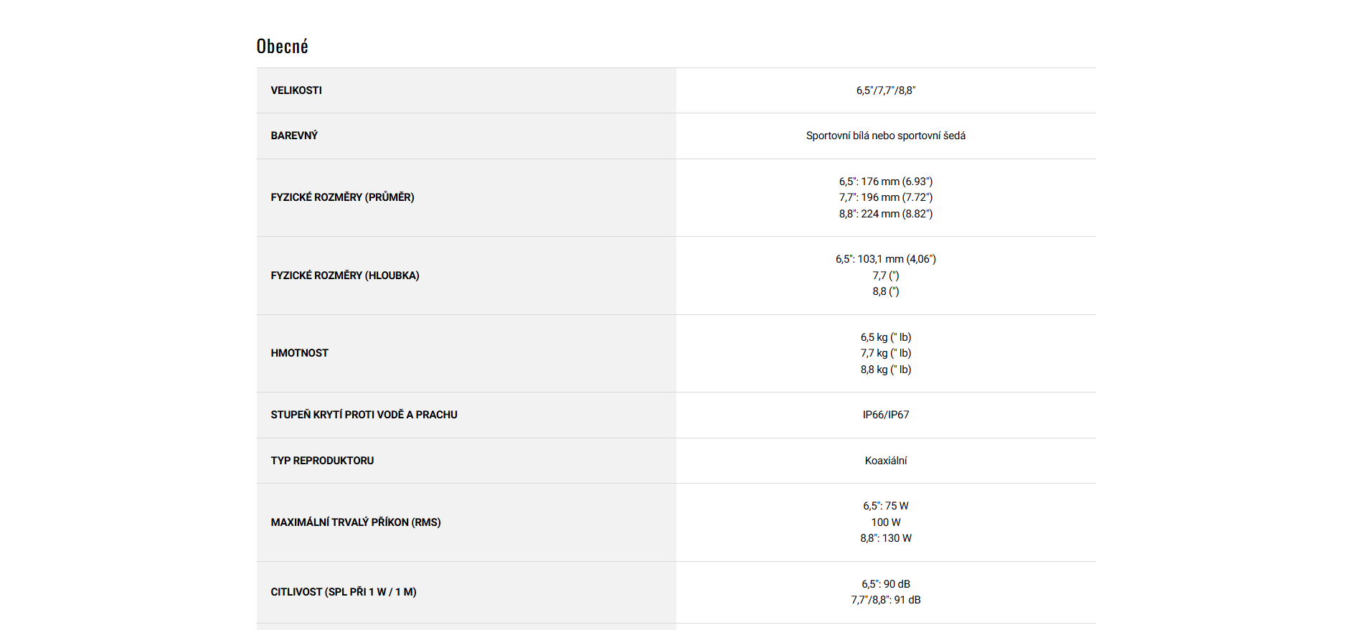This screenshot has height=630, width=1355.
Task: Click the TYP REPRODUKTORU label
Action: 322,461
